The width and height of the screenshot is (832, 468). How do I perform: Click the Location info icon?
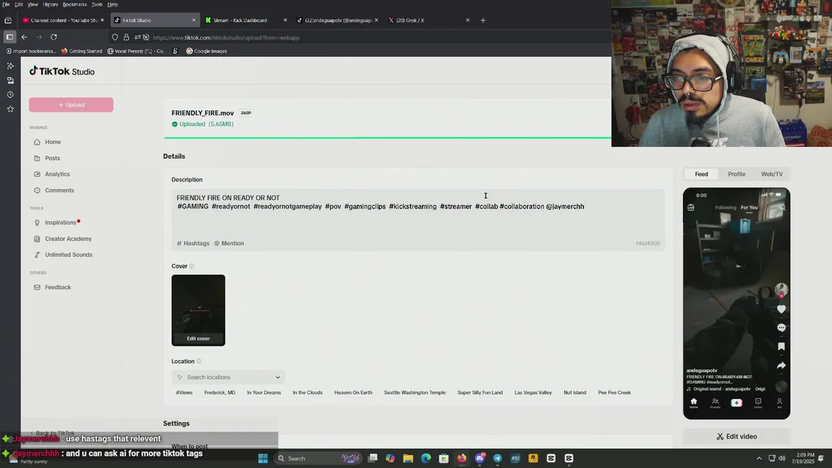(199, 361)
